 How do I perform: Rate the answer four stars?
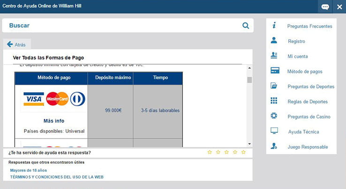pos(235,152)
